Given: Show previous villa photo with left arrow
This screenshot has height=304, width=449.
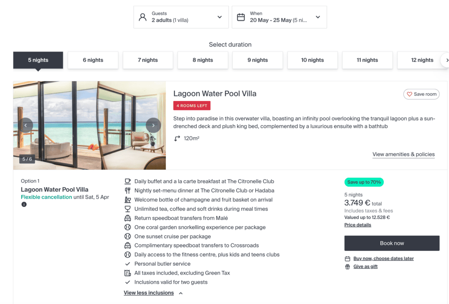Looking at the screenshot, I should point(26,125).
